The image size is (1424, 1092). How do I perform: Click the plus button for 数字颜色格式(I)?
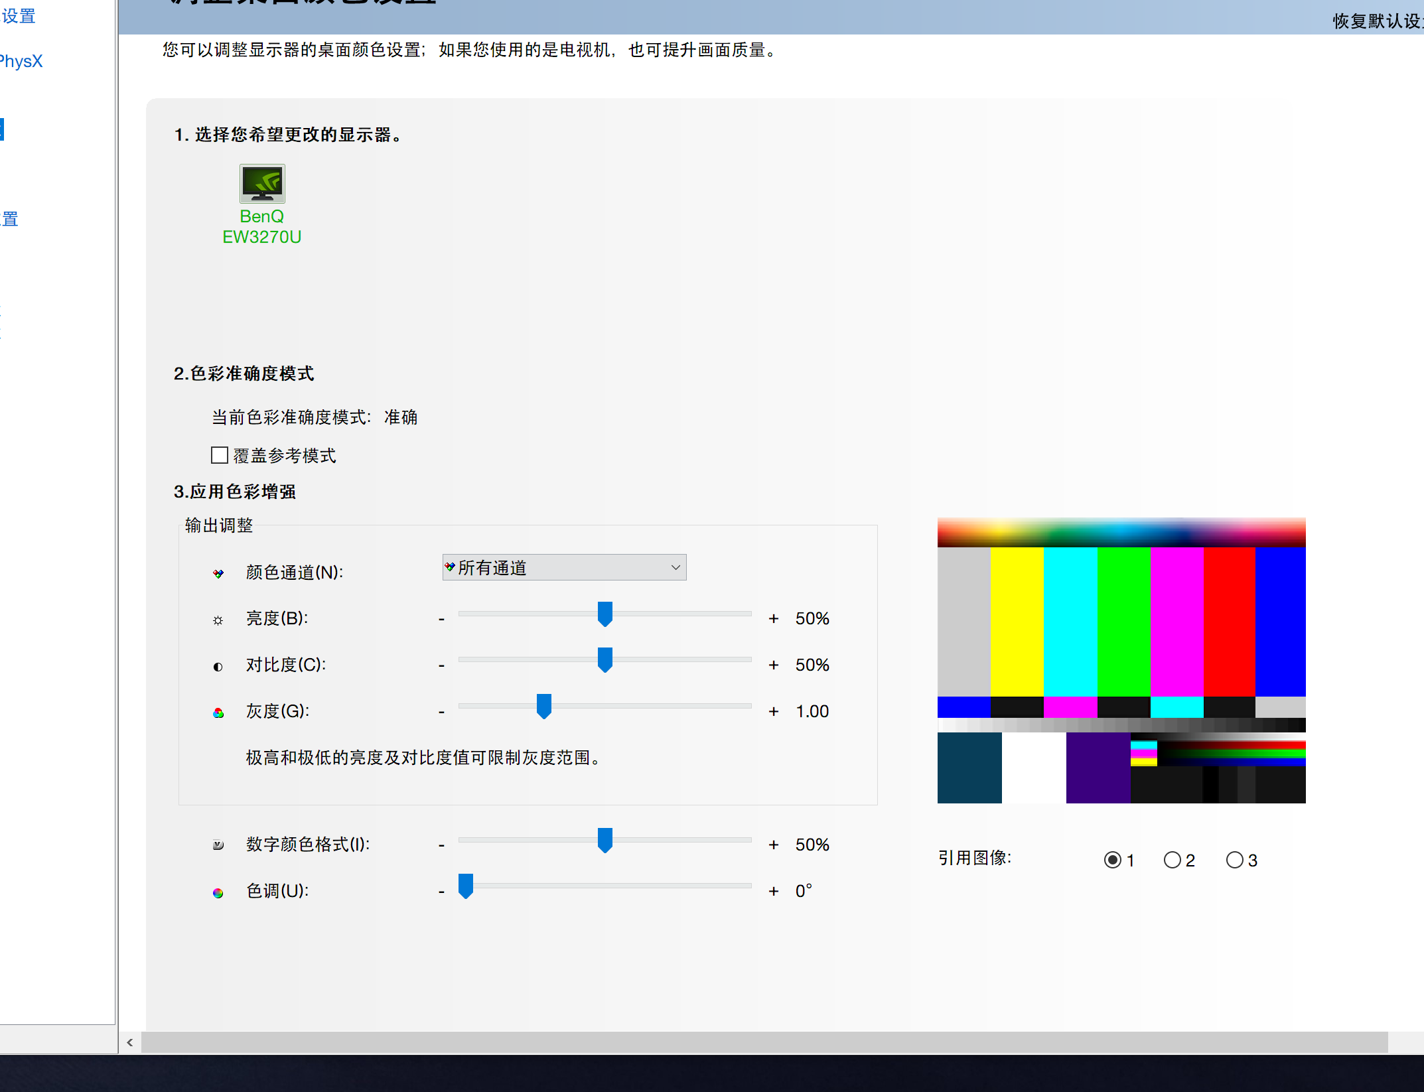(774, 845)
